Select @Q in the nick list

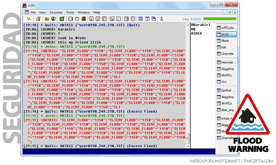(x=193, y=29)
